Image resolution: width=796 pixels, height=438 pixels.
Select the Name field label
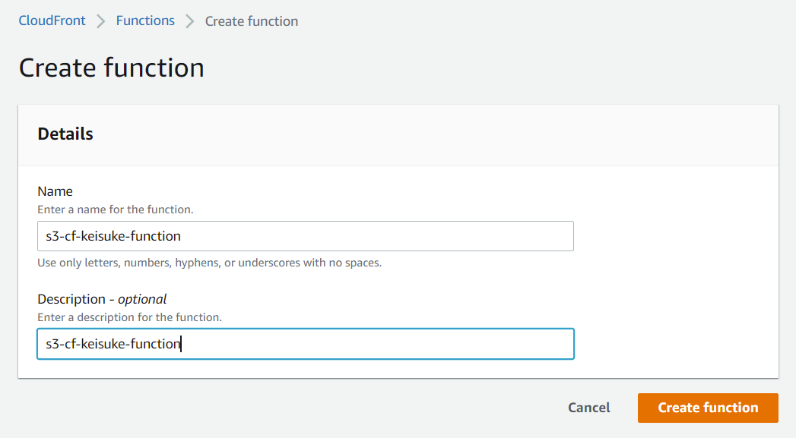pyautogui.click(x=55, y=191)
